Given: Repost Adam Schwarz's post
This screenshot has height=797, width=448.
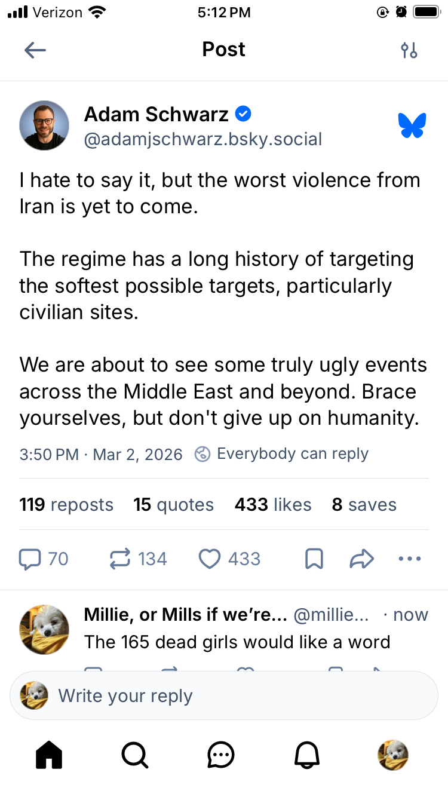Looking at the screenshot, I should (x=120, y=559).
